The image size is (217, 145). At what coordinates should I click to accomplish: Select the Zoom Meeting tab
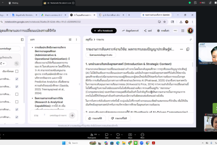pyautogui.click(x=13, y=3)
